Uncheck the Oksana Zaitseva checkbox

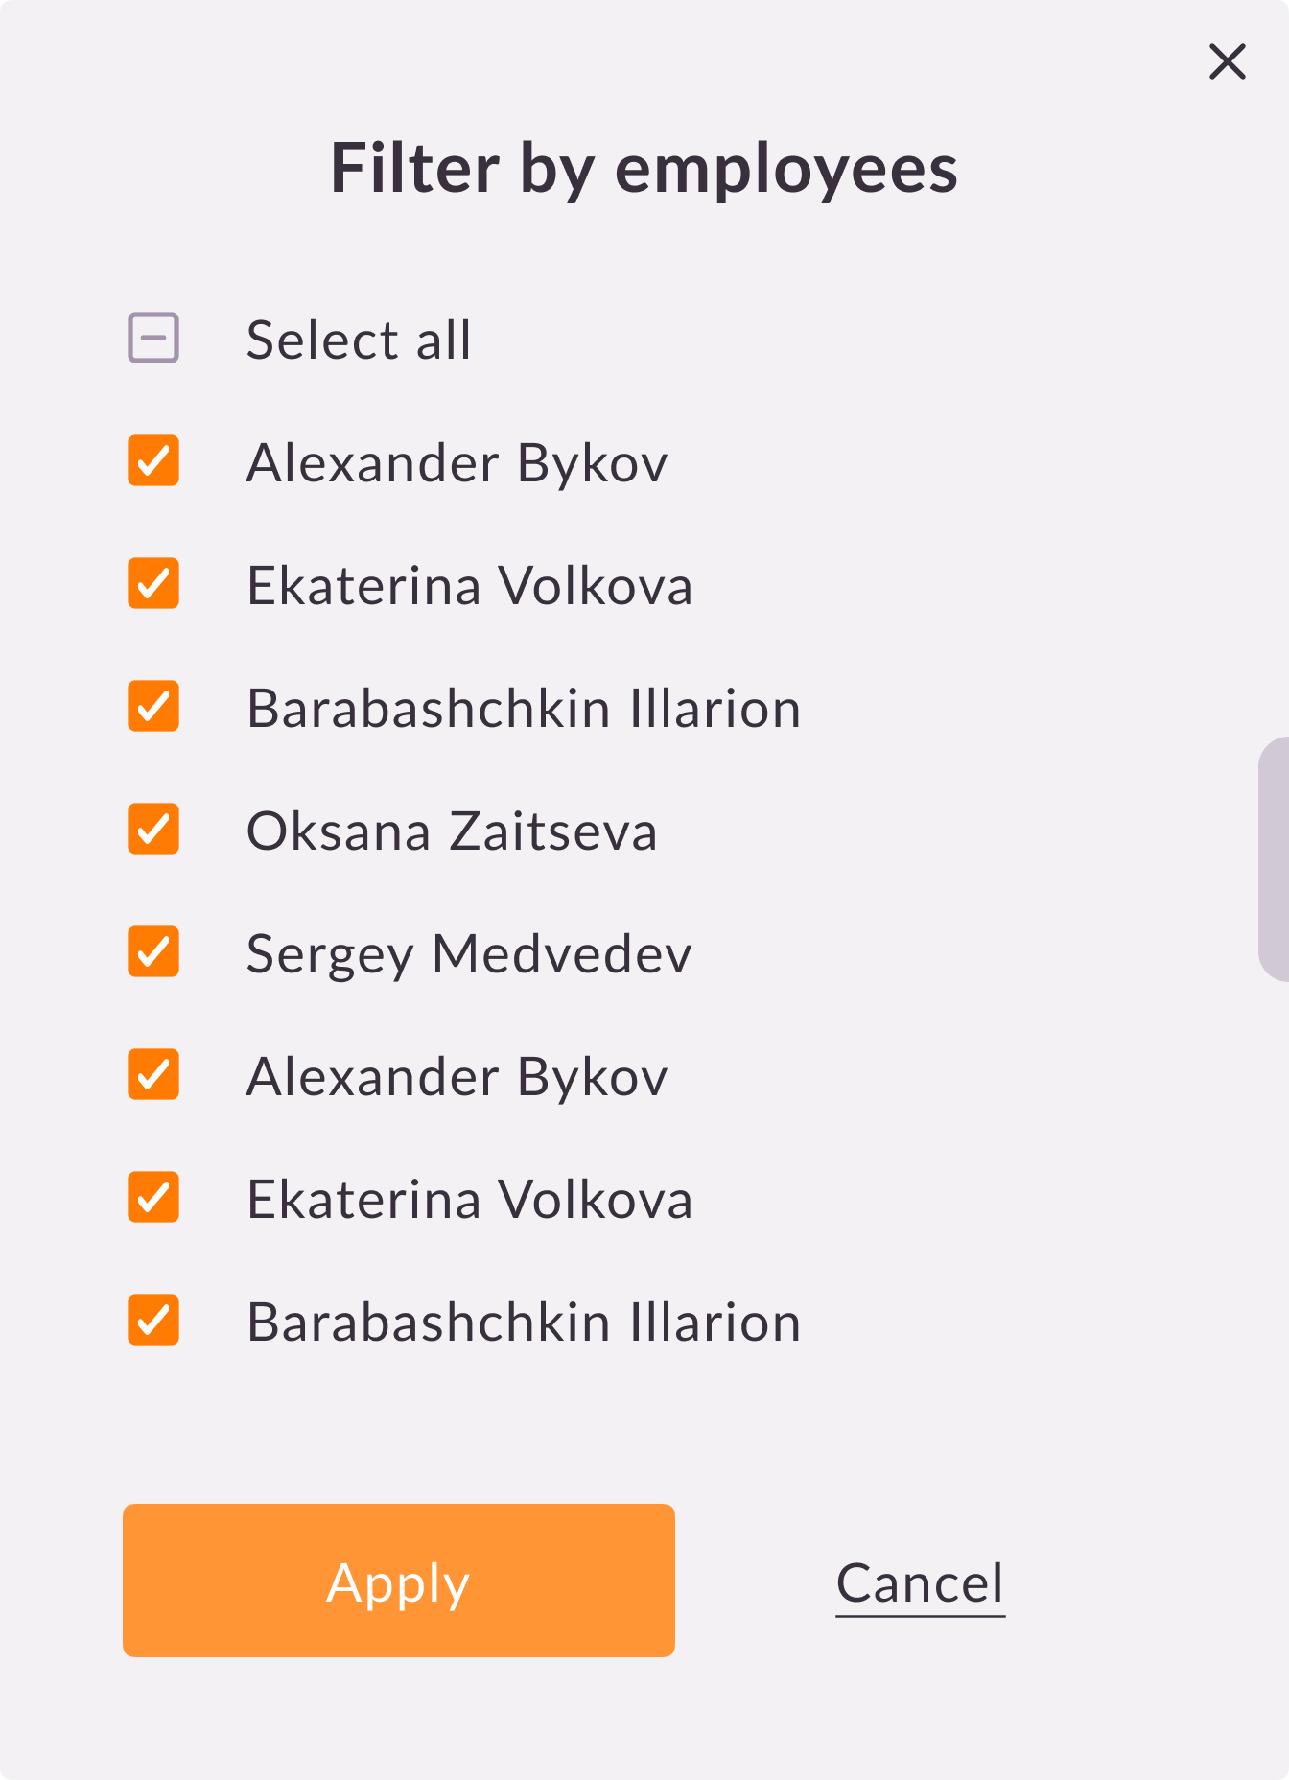pos(153,830)
